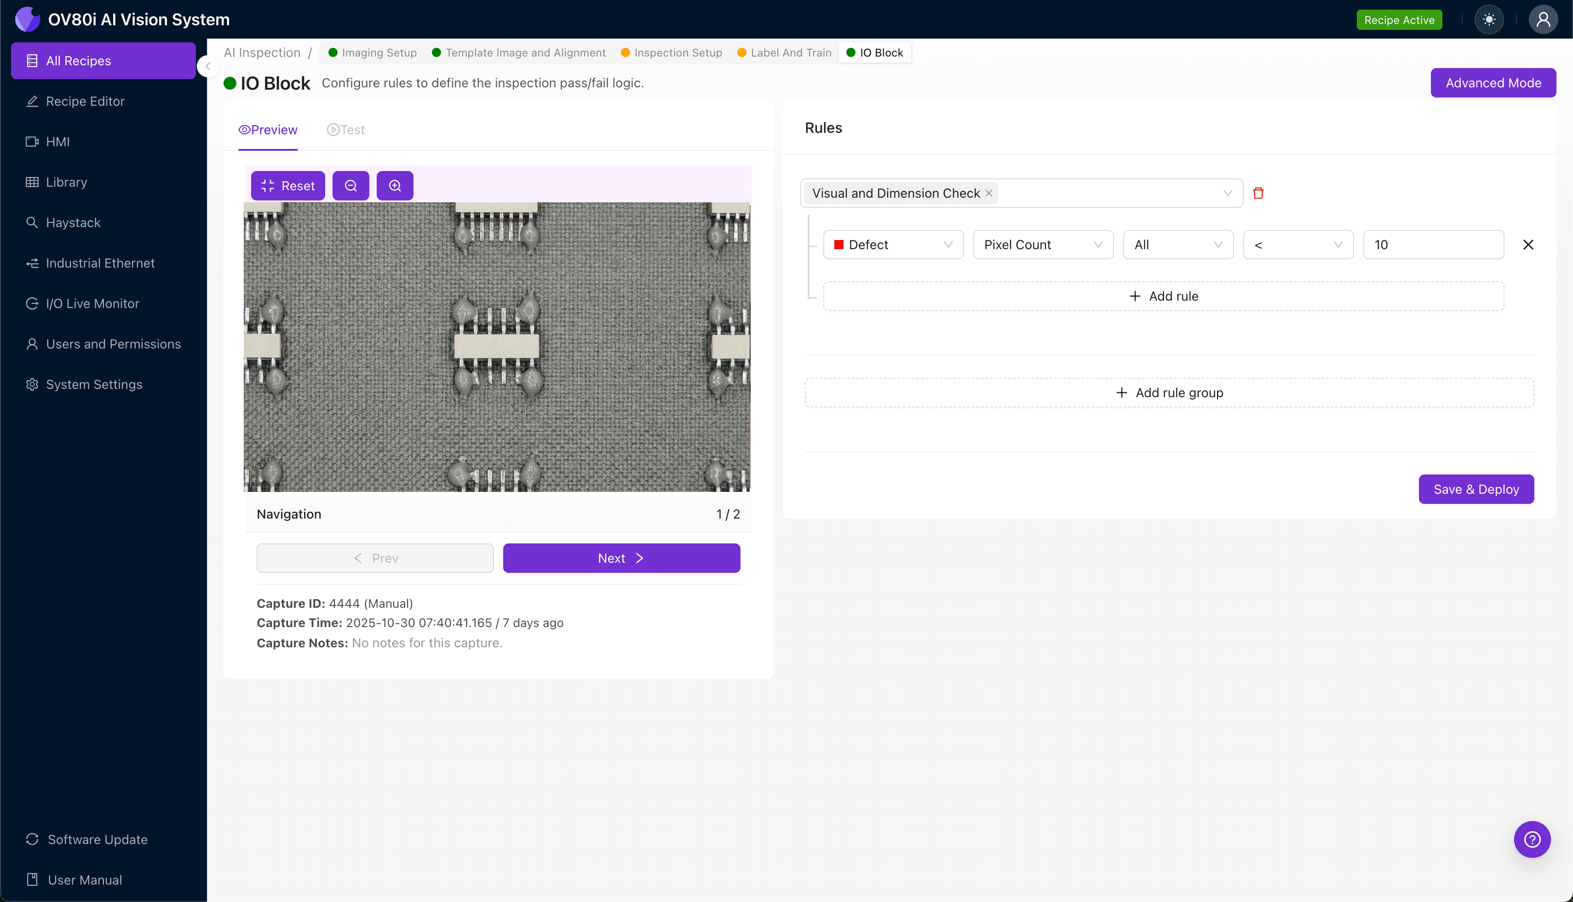
Task: Select the threshold value input showing 10
Action: (1433, 244)
